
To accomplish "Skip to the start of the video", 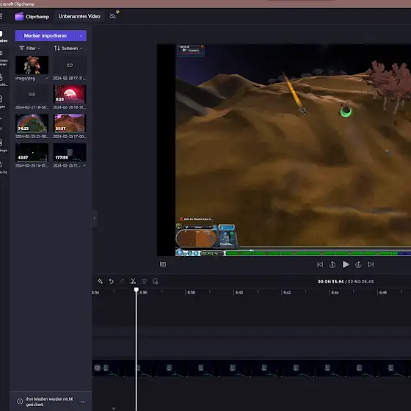I will (320, 264).
